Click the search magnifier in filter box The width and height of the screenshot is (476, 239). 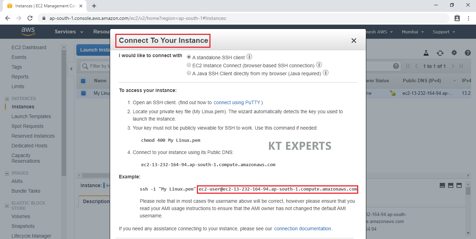pos(85,66)
